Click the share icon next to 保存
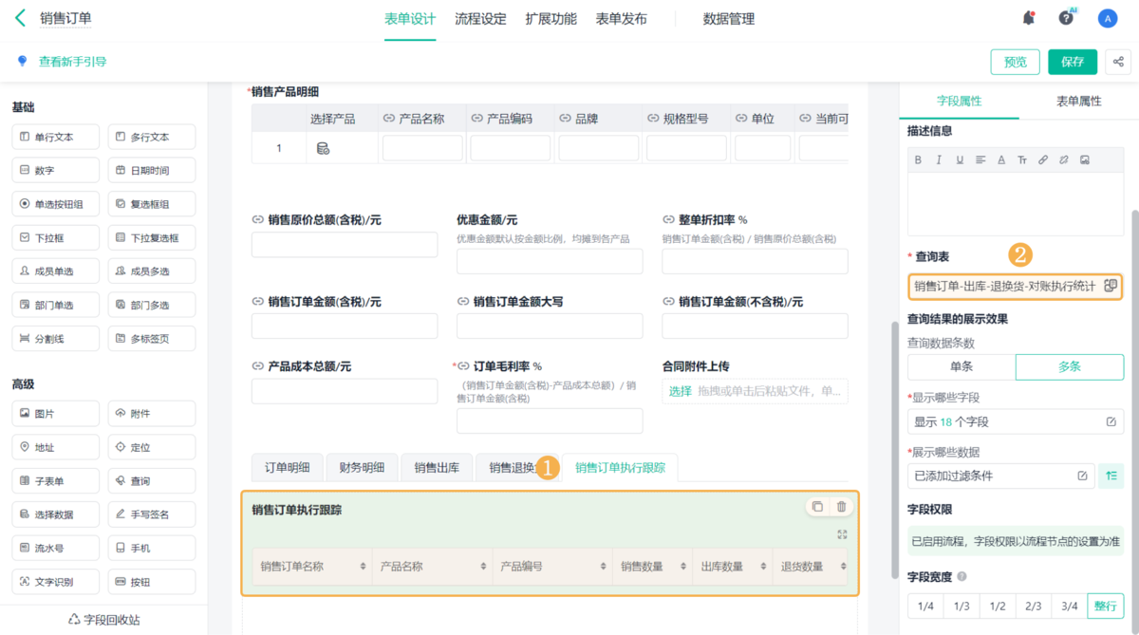Image resolution: width=1139 pixels, height=635 pixels. pos(1118,62)
